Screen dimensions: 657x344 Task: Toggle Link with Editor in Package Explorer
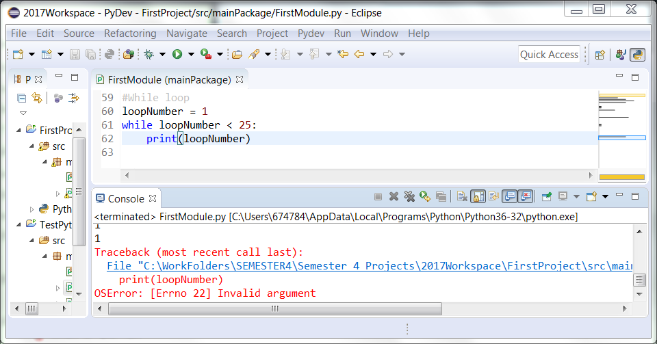(x=37, y=98)
